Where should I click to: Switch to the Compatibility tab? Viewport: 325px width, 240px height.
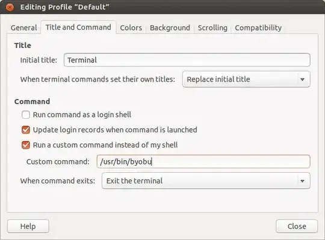258,28
